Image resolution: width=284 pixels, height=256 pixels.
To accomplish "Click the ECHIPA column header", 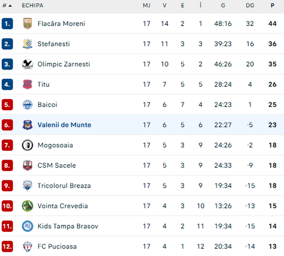I will [33, 6].
